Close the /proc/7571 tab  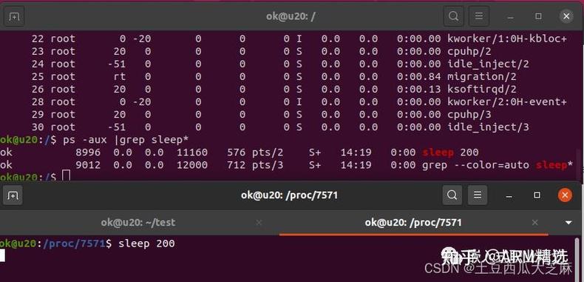534,223
